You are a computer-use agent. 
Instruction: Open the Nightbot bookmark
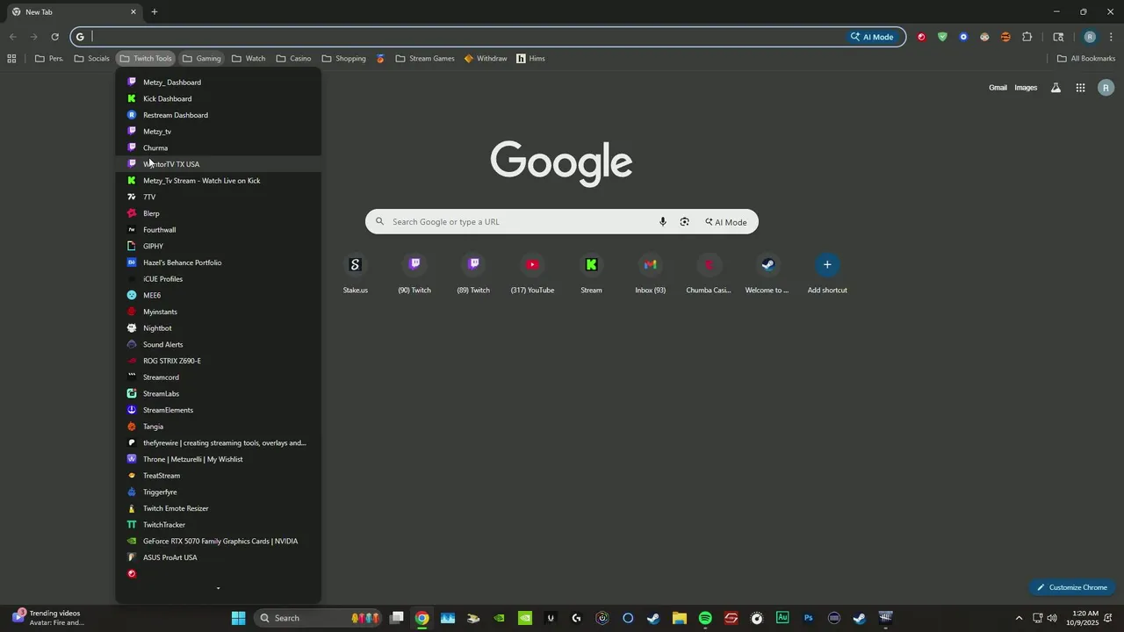pyautogui.click(x=218, y=328)
